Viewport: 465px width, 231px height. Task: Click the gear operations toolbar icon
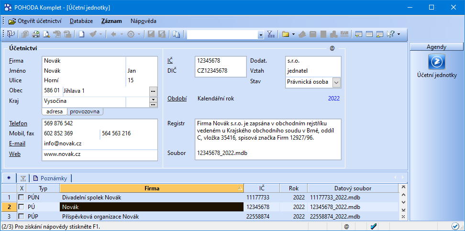[x=131, y=34]
